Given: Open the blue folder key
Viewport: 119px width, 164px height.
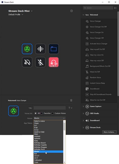Looking at the screenshot, I should click(54, 49).
